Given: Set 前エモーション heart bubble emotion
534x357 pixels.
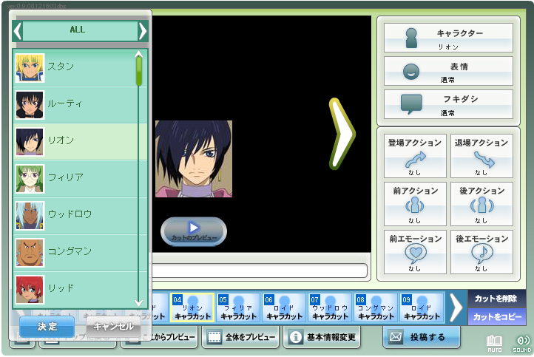Looking at the screenshot, I should pos(415,252).
